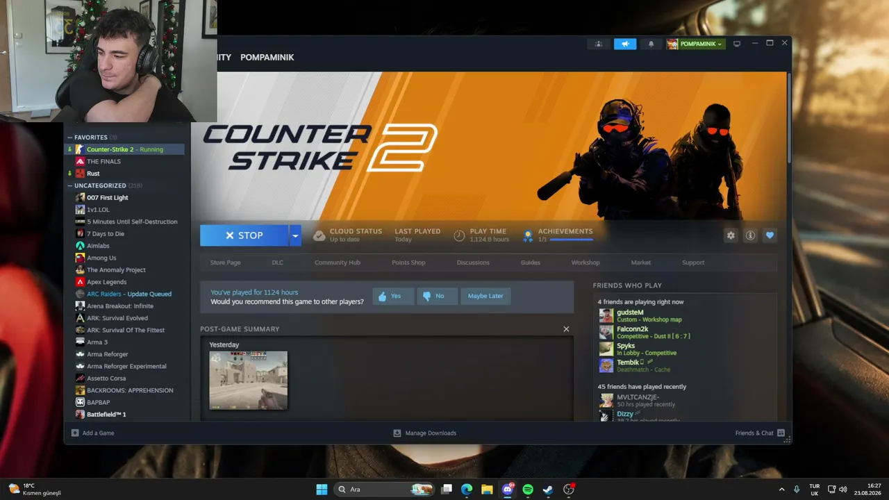889x500 pixels.
Task: Toggle the taskbar microphone icon
Action: tap(797, 490)
